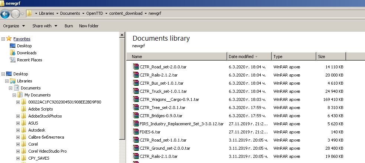This screenshot has height=163, width=365.
Task: Sort by the Date modified column header
Action: click(x=249, y=56)
